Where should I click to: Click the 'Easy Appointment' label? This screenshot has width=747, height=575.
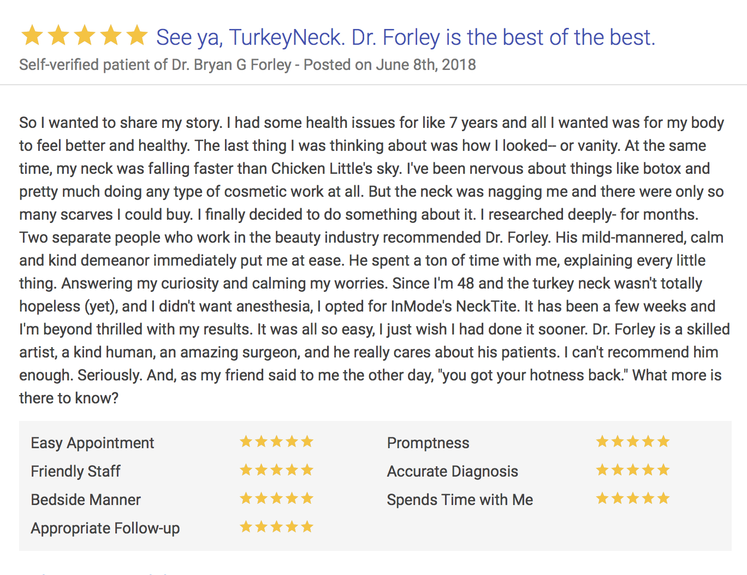point(92,443)
